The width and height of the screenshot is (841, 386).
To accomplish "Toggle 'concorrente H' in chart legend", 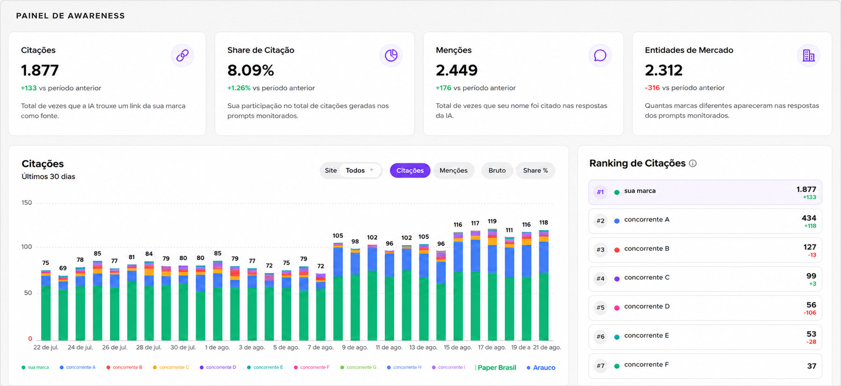I will 404,367.
